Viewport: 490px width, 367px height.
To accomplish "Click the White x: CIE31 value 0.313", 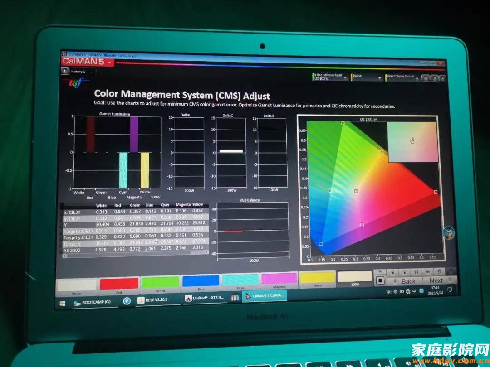I will (101, 212).
